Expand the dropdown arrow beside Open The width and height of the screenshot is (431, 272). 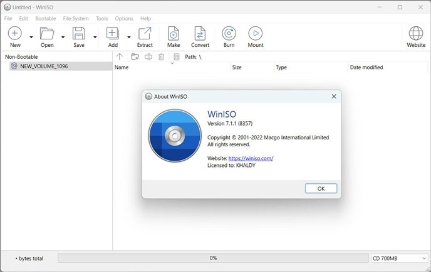pyautogui.click(x=63, y=38)
